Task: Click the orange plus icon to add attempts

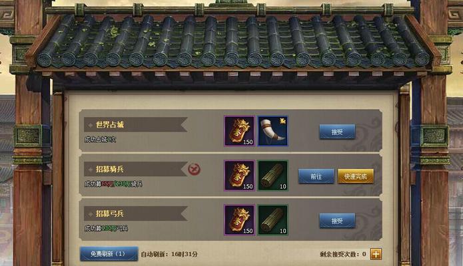Action: [376, 254]
